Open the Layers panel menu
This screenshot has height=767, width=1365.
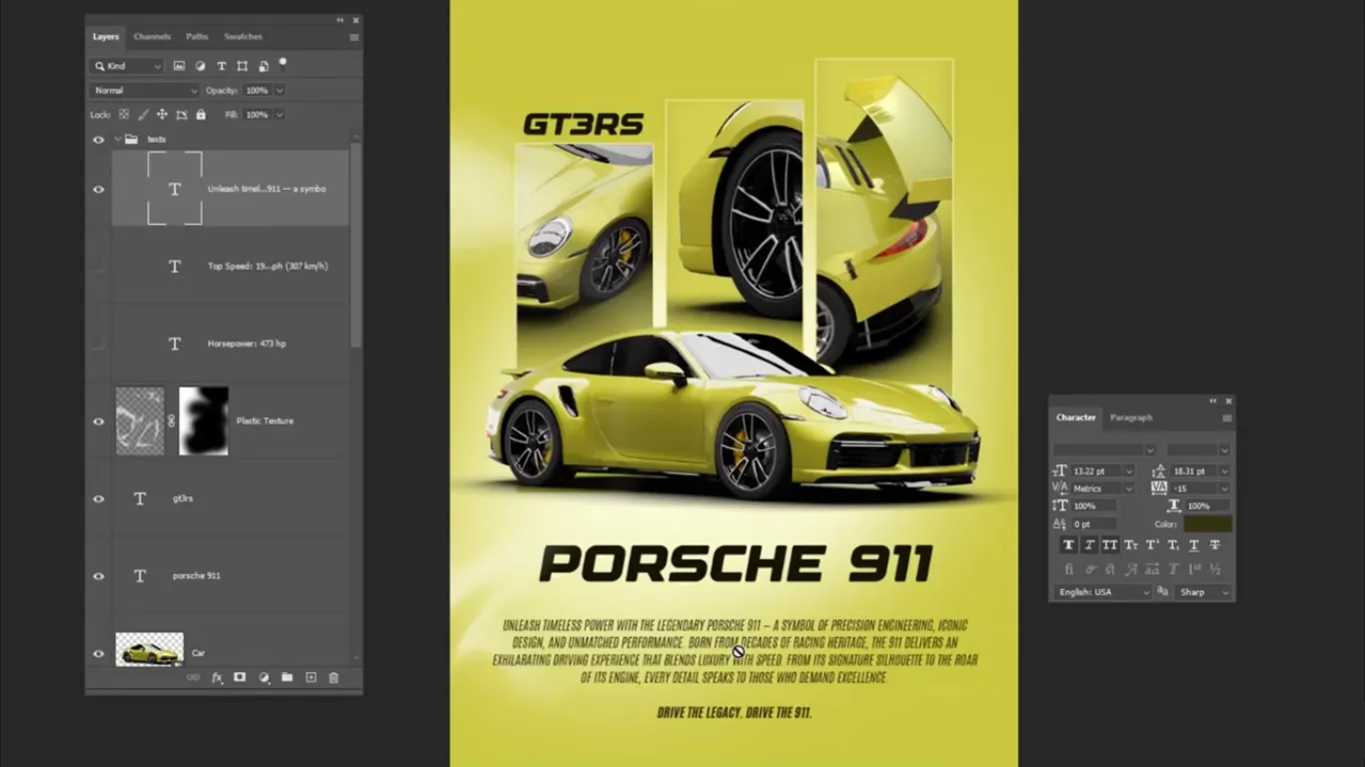click(x=354, y=36)
